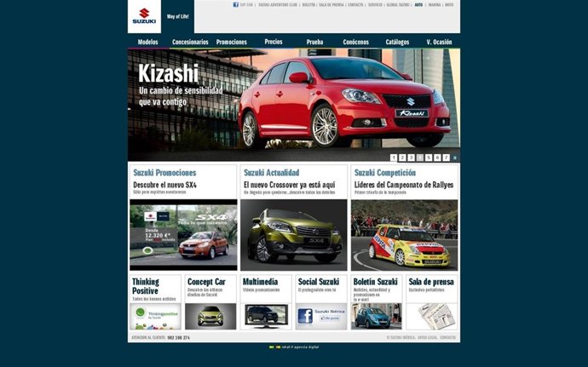
Task: Click the newspaper icon under Sala de prensa
Action: point(436,316)
